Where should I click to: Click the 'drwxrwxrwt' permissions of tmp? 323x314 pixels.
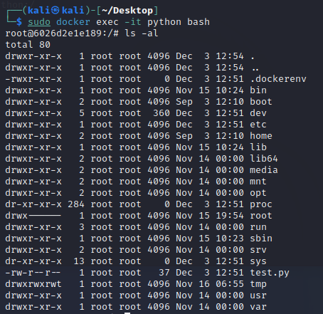click(x=33, y=284)
